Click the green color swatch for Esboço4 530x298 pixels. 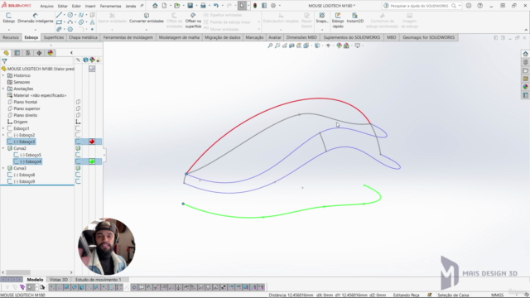pyautogui.click(x=92, y=161)
